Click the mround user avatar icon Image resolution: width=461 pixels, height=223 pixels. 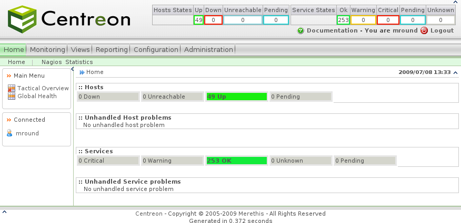[9, 133]
